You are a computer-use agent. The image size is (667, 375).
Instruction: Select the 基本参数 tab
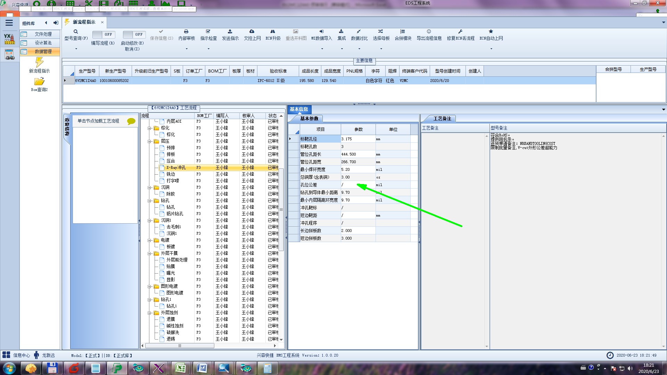[x=309, y=119]
